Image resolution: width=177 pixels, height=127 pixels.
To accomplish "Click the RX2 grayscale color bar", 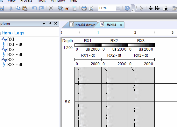I will (115, 45).
